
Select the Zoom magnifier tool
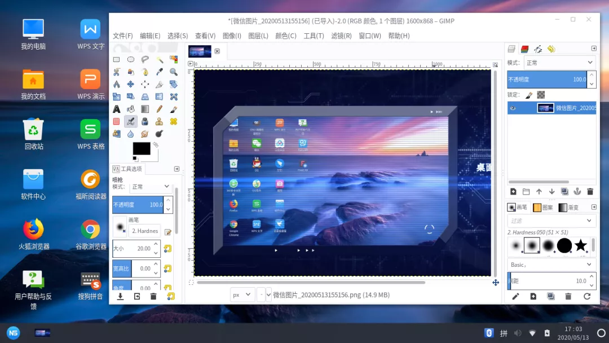pos(174,72)
